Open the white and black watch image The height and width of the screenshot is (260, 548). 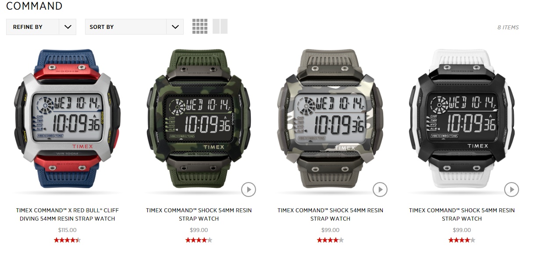point(462,119)
